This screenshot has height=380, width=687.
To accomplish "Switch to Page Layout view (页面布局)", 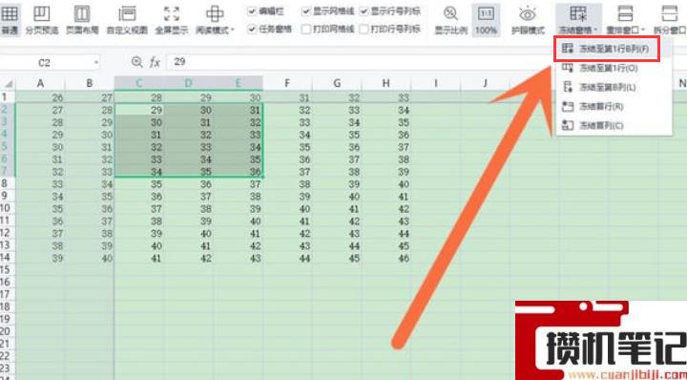I will tap(82, 19).
